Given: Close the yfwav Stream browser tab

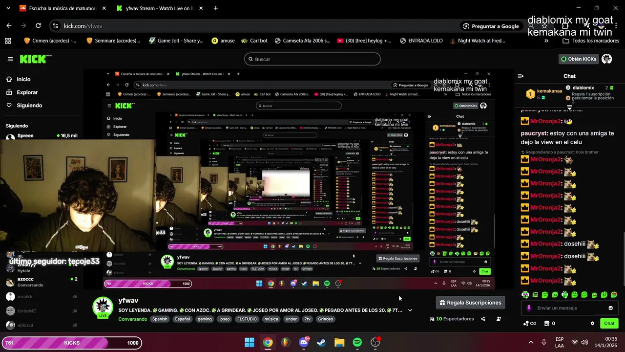Looking at the screenshot, I should click(202, 8).
